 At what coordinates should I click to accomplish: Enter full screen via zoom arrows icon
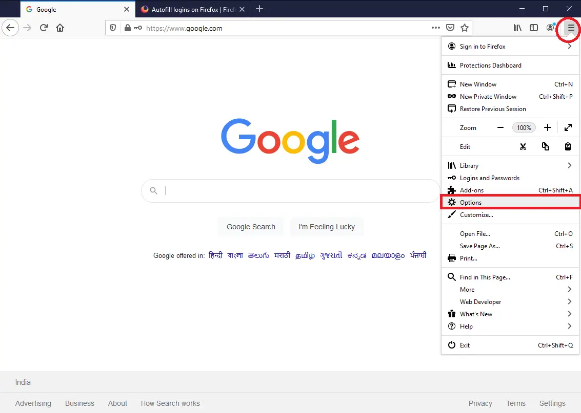(568, 127)
